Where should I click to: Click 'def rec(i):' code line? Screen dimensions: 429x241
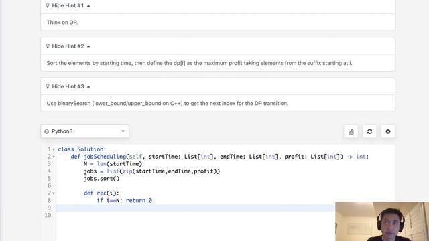pos(101,193)
